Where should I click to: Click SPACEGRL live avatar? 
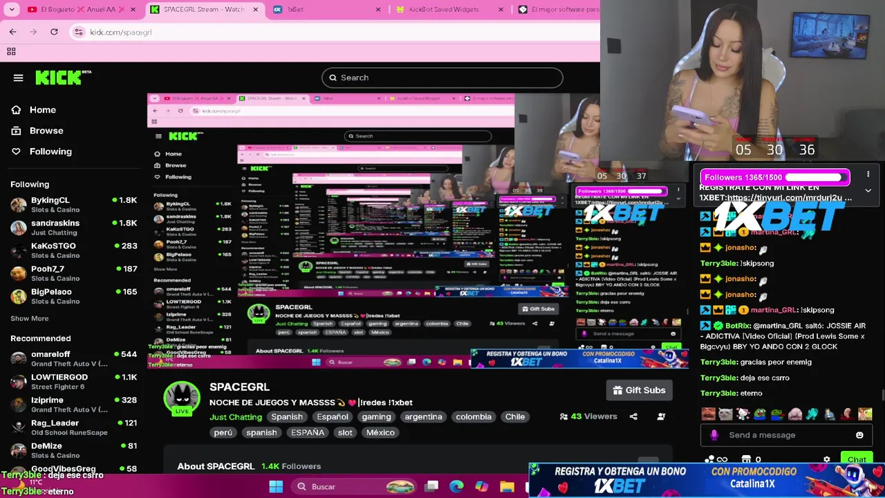pyautogui.click(x=182, y=399)
